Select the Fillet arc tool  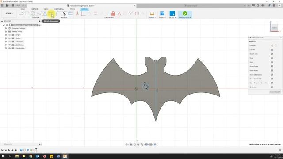(x=58, y=14)
